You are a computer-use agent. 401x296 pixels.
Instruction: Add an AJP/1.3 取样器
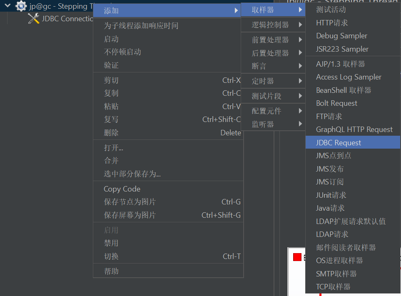click(x=353, y=64)
